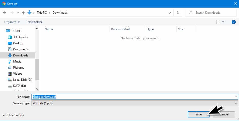239x121 pixels.
Task: Click the This PC monitor icon
Action: pos(8,31)
